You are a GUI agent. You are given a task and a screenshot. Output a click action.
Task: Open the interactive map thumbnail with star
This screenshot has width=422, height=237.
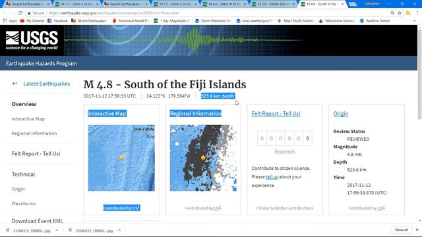[x=121, y=158]
